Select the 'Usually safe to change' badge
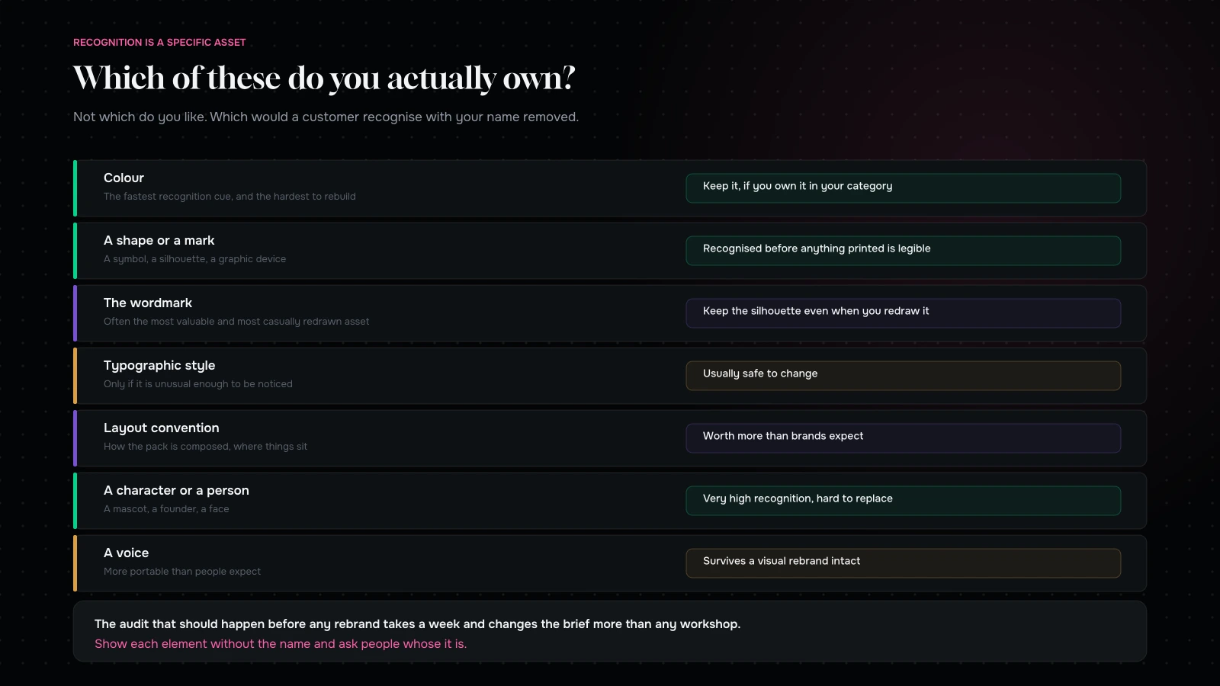Screen dimensions: 1220x686 click(903, 376)
